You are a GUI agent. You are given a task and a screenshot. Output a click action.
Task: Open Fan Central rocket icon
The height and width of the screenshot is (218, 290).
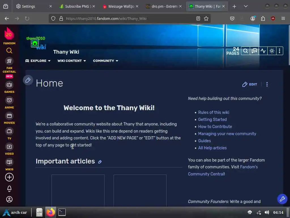(x=9, y=61)
